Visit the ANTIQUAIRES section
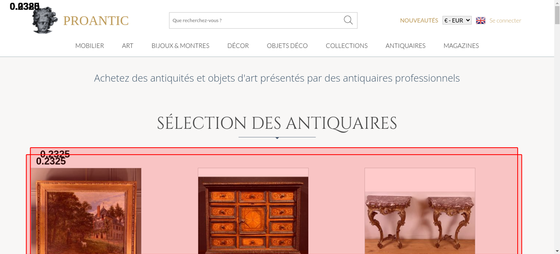560x254 pixels. [x=405, y=46]
